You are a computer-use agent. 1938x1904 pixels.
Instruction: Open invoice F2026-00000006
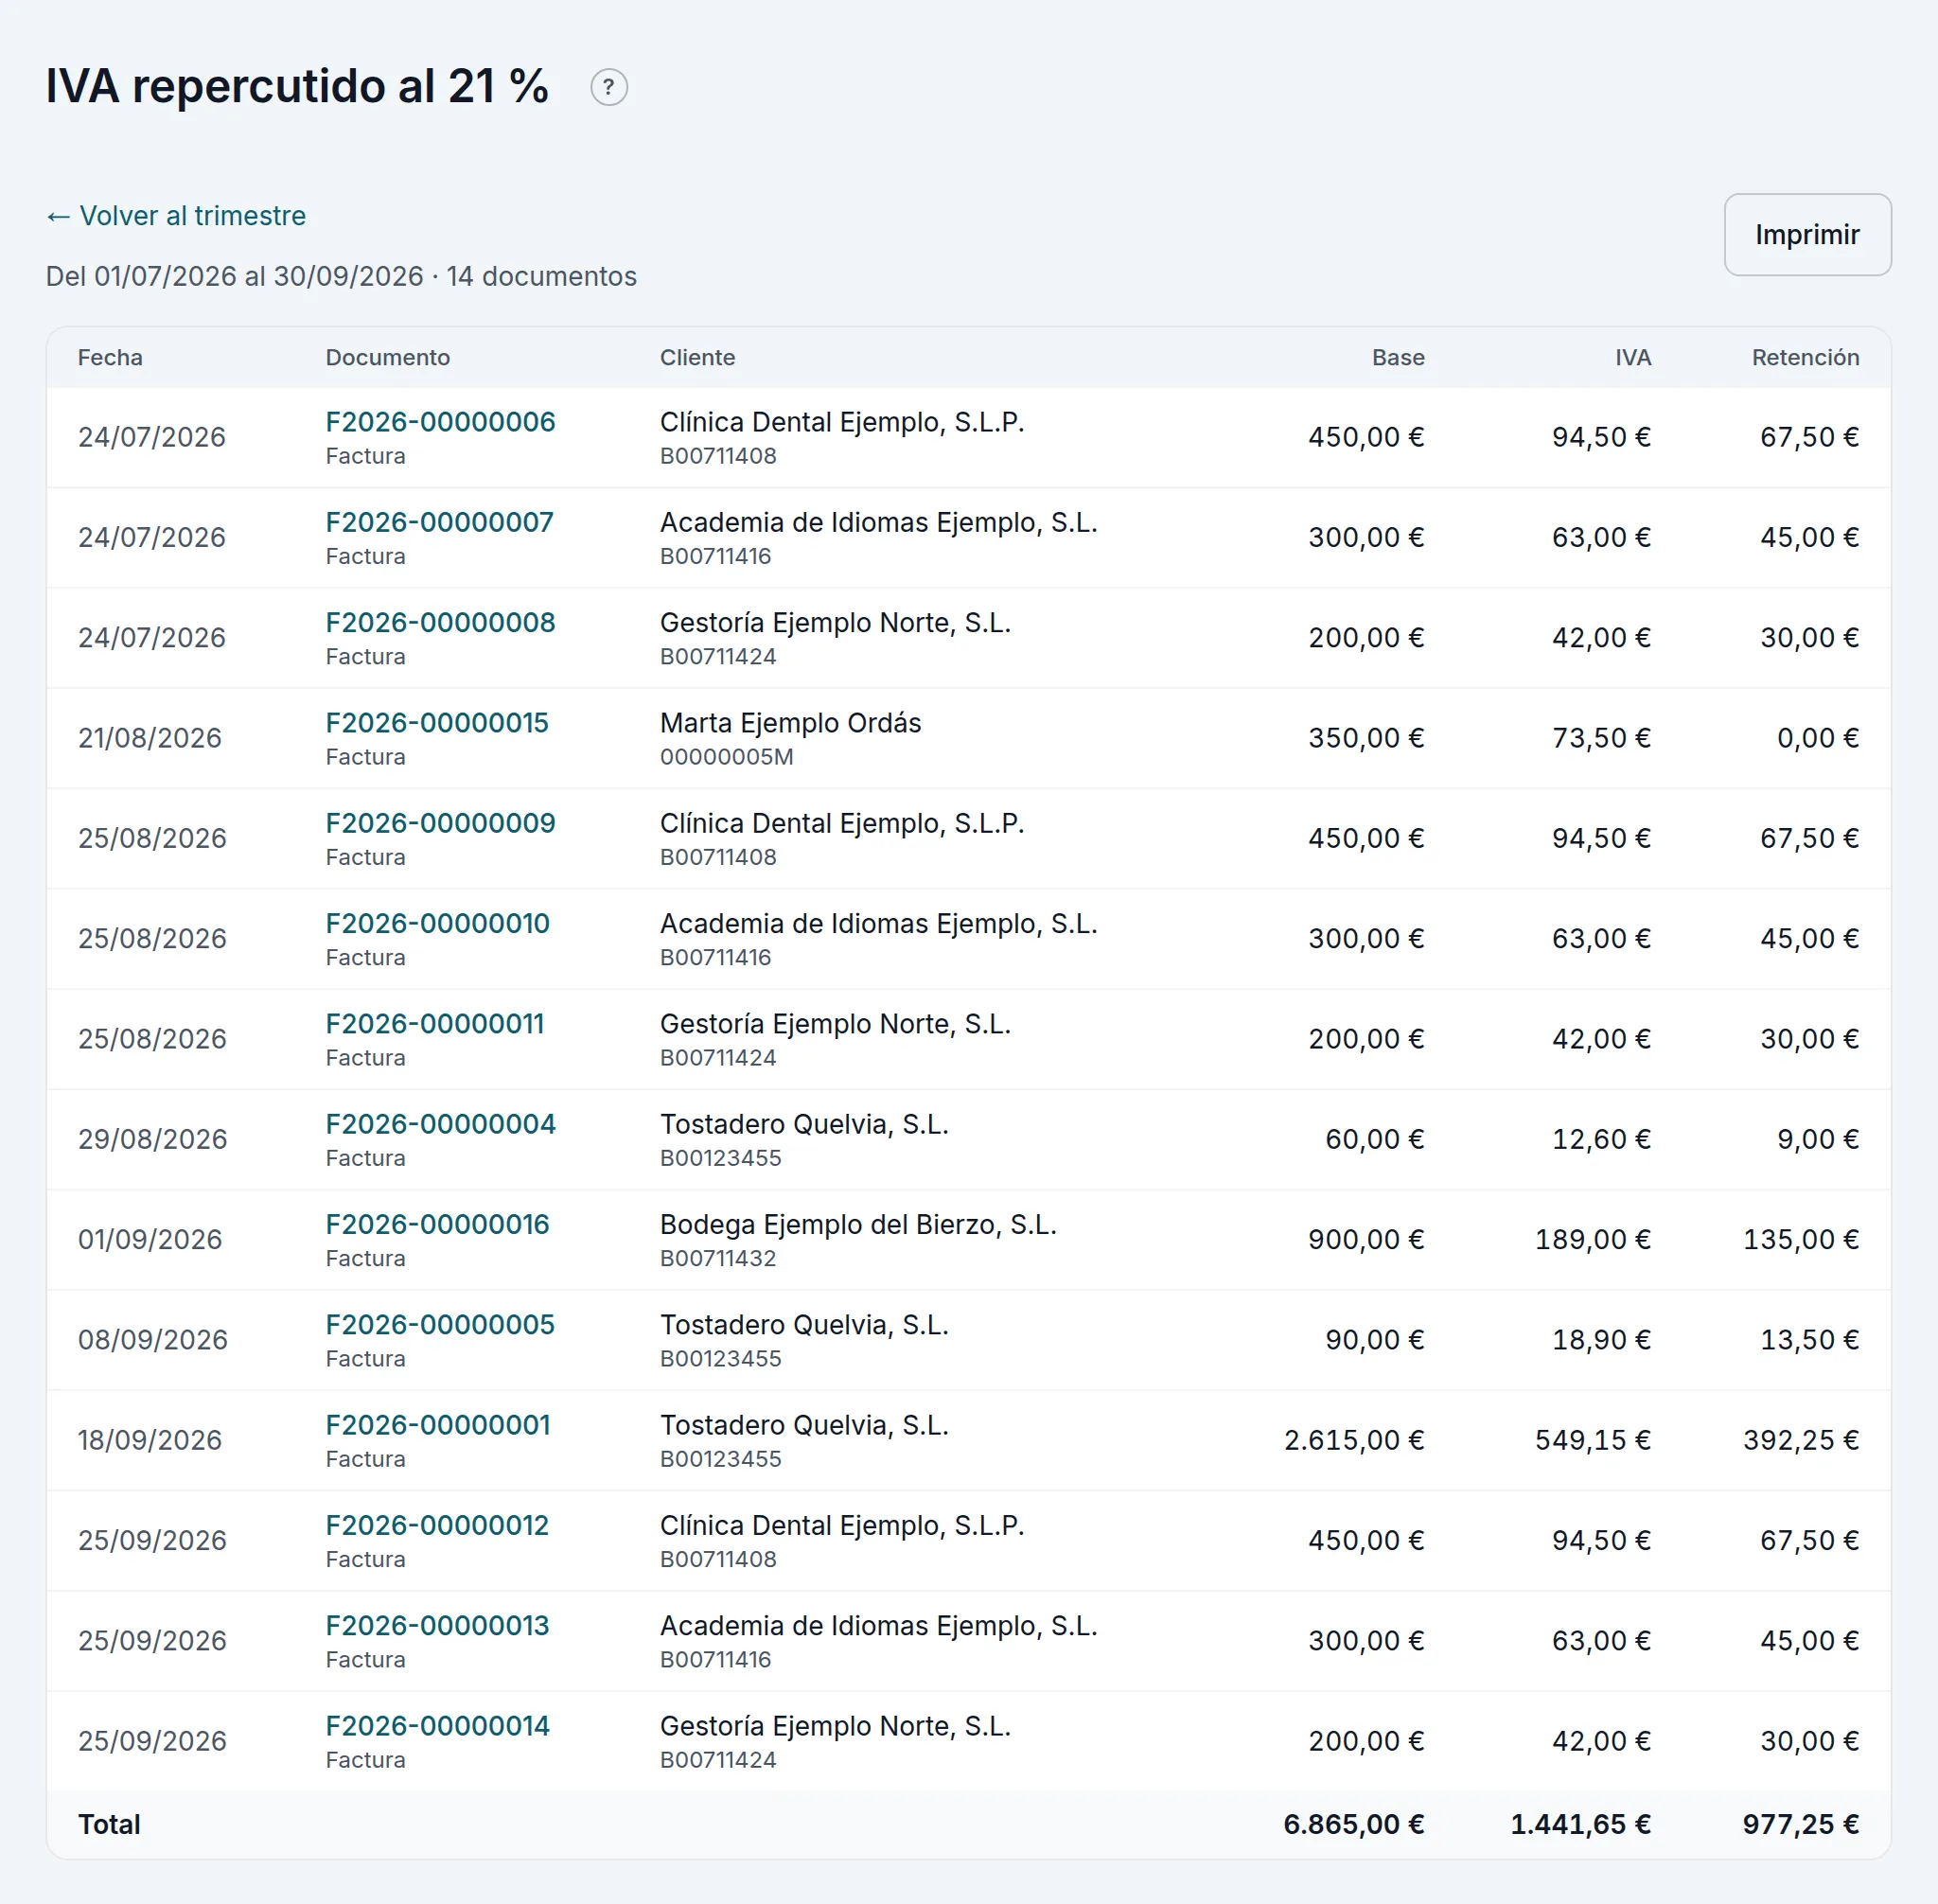(440, 422)
